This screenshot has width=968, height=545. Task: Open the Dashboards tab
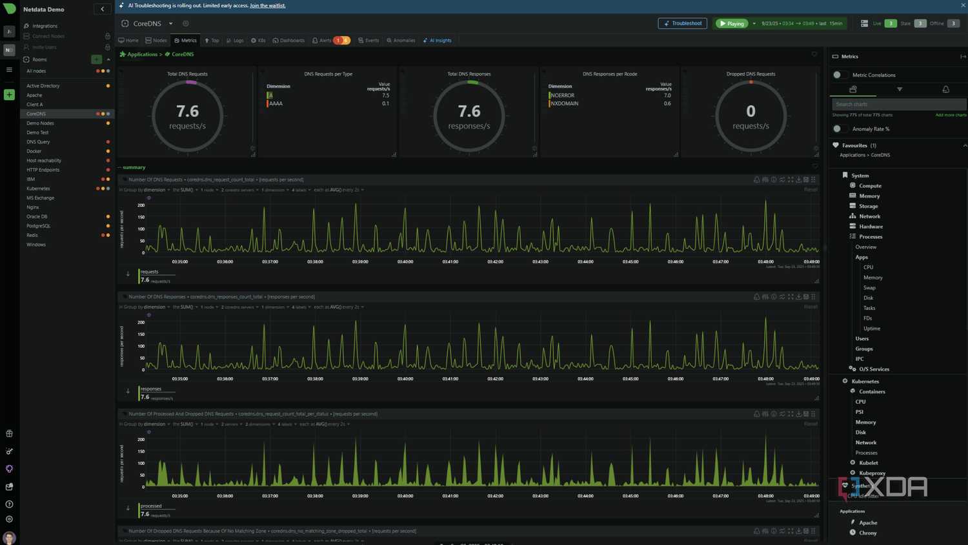coord(288,41)
